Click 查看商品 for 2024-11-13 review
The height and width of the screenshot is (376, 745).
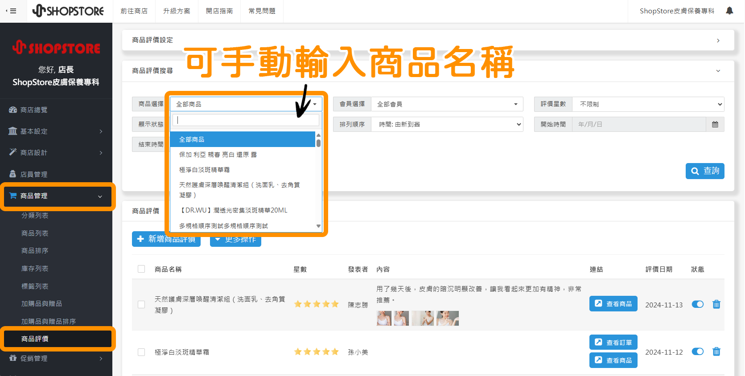pyautogui.click(x=613, y=304)
